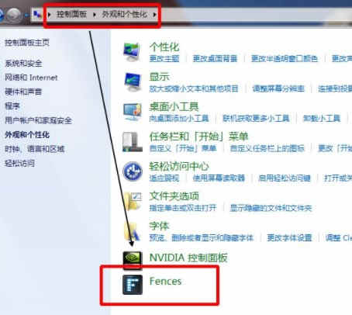
Task: Open the Fences icon
Action: point(133,285)
